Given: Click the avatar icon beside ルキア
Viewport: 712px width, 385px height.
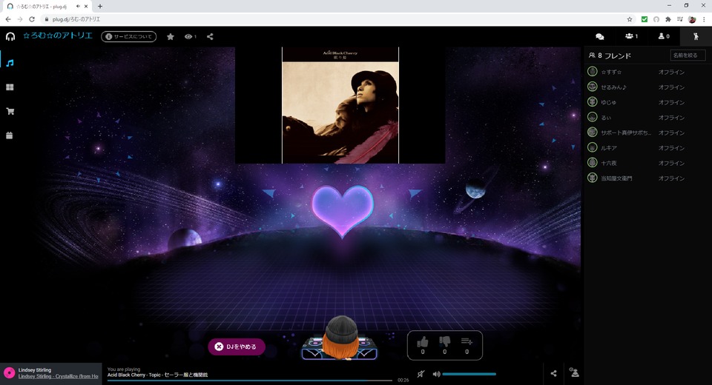Looking at the screenshot, I should 592,147.
